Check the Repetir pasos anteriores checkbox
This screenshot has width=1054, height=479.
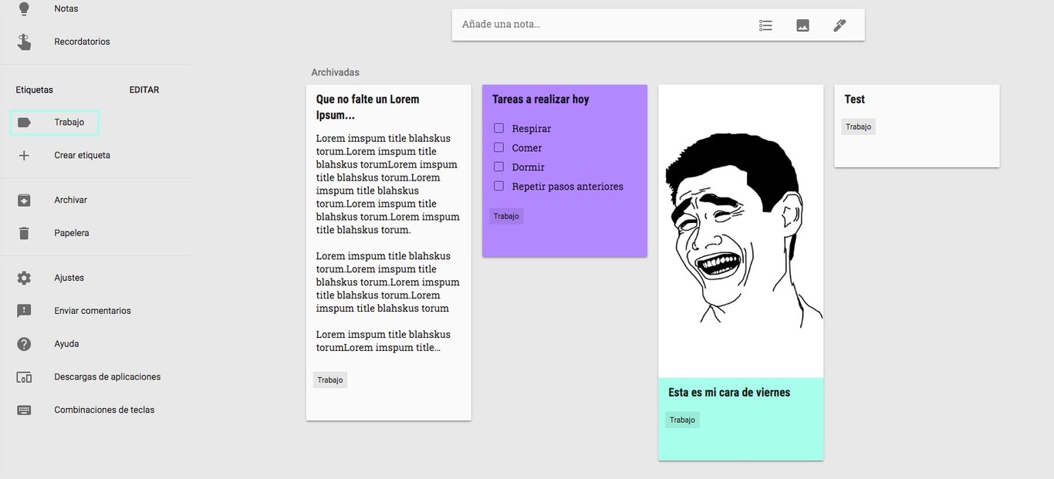point(498,186)
